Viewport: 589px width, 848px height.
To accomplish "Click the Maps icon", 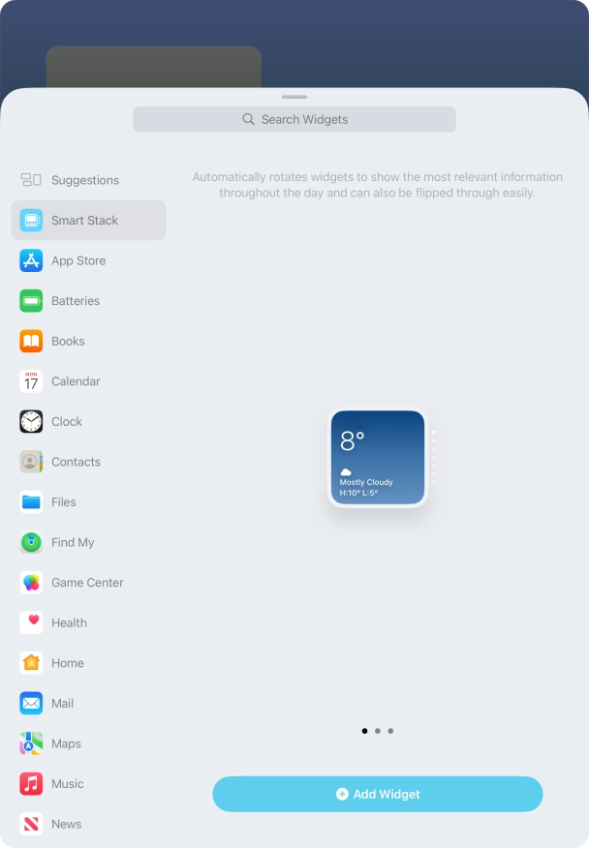I will [31, 743].
